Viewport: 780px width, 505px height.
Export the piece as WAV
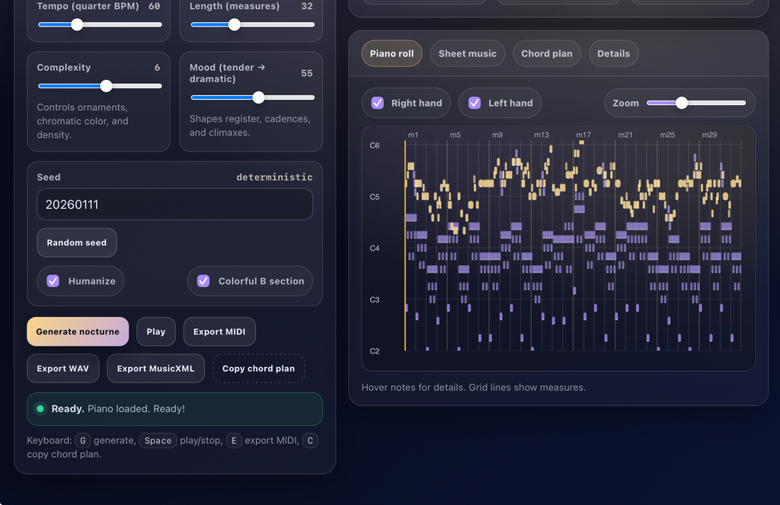(62, 368)
